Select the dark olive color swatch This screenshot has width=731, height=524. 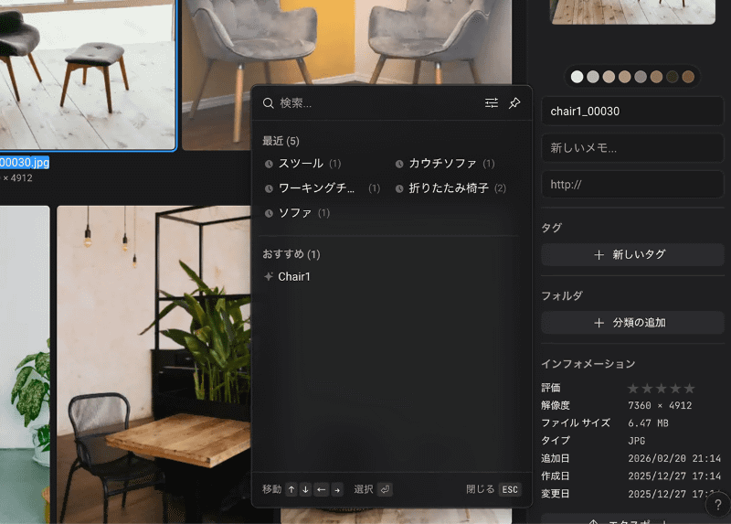[673, 77]
